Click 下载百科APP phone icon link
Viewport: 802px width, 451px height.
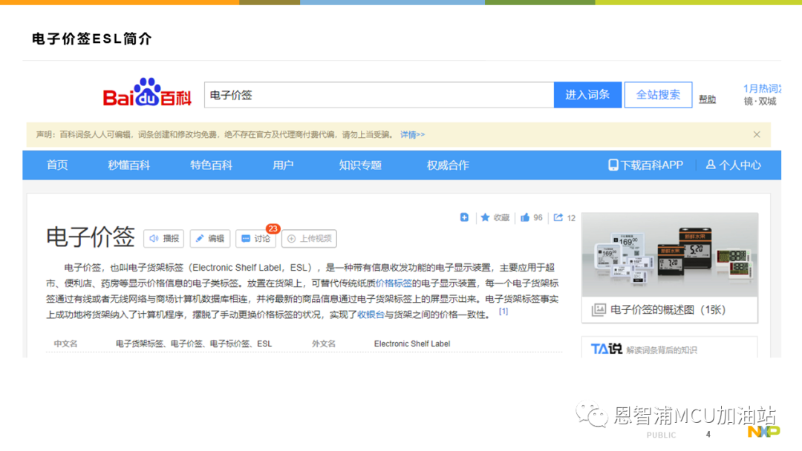645,165
